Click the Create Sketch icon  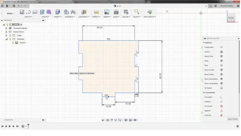point(22,12)
